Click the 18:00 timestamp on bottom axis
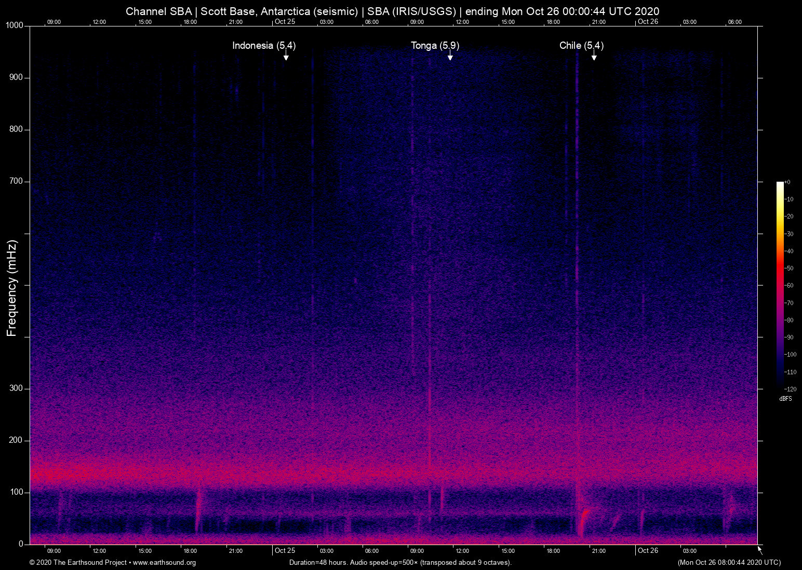The height and width of the screenshot is (570, 802). [553, 551]
